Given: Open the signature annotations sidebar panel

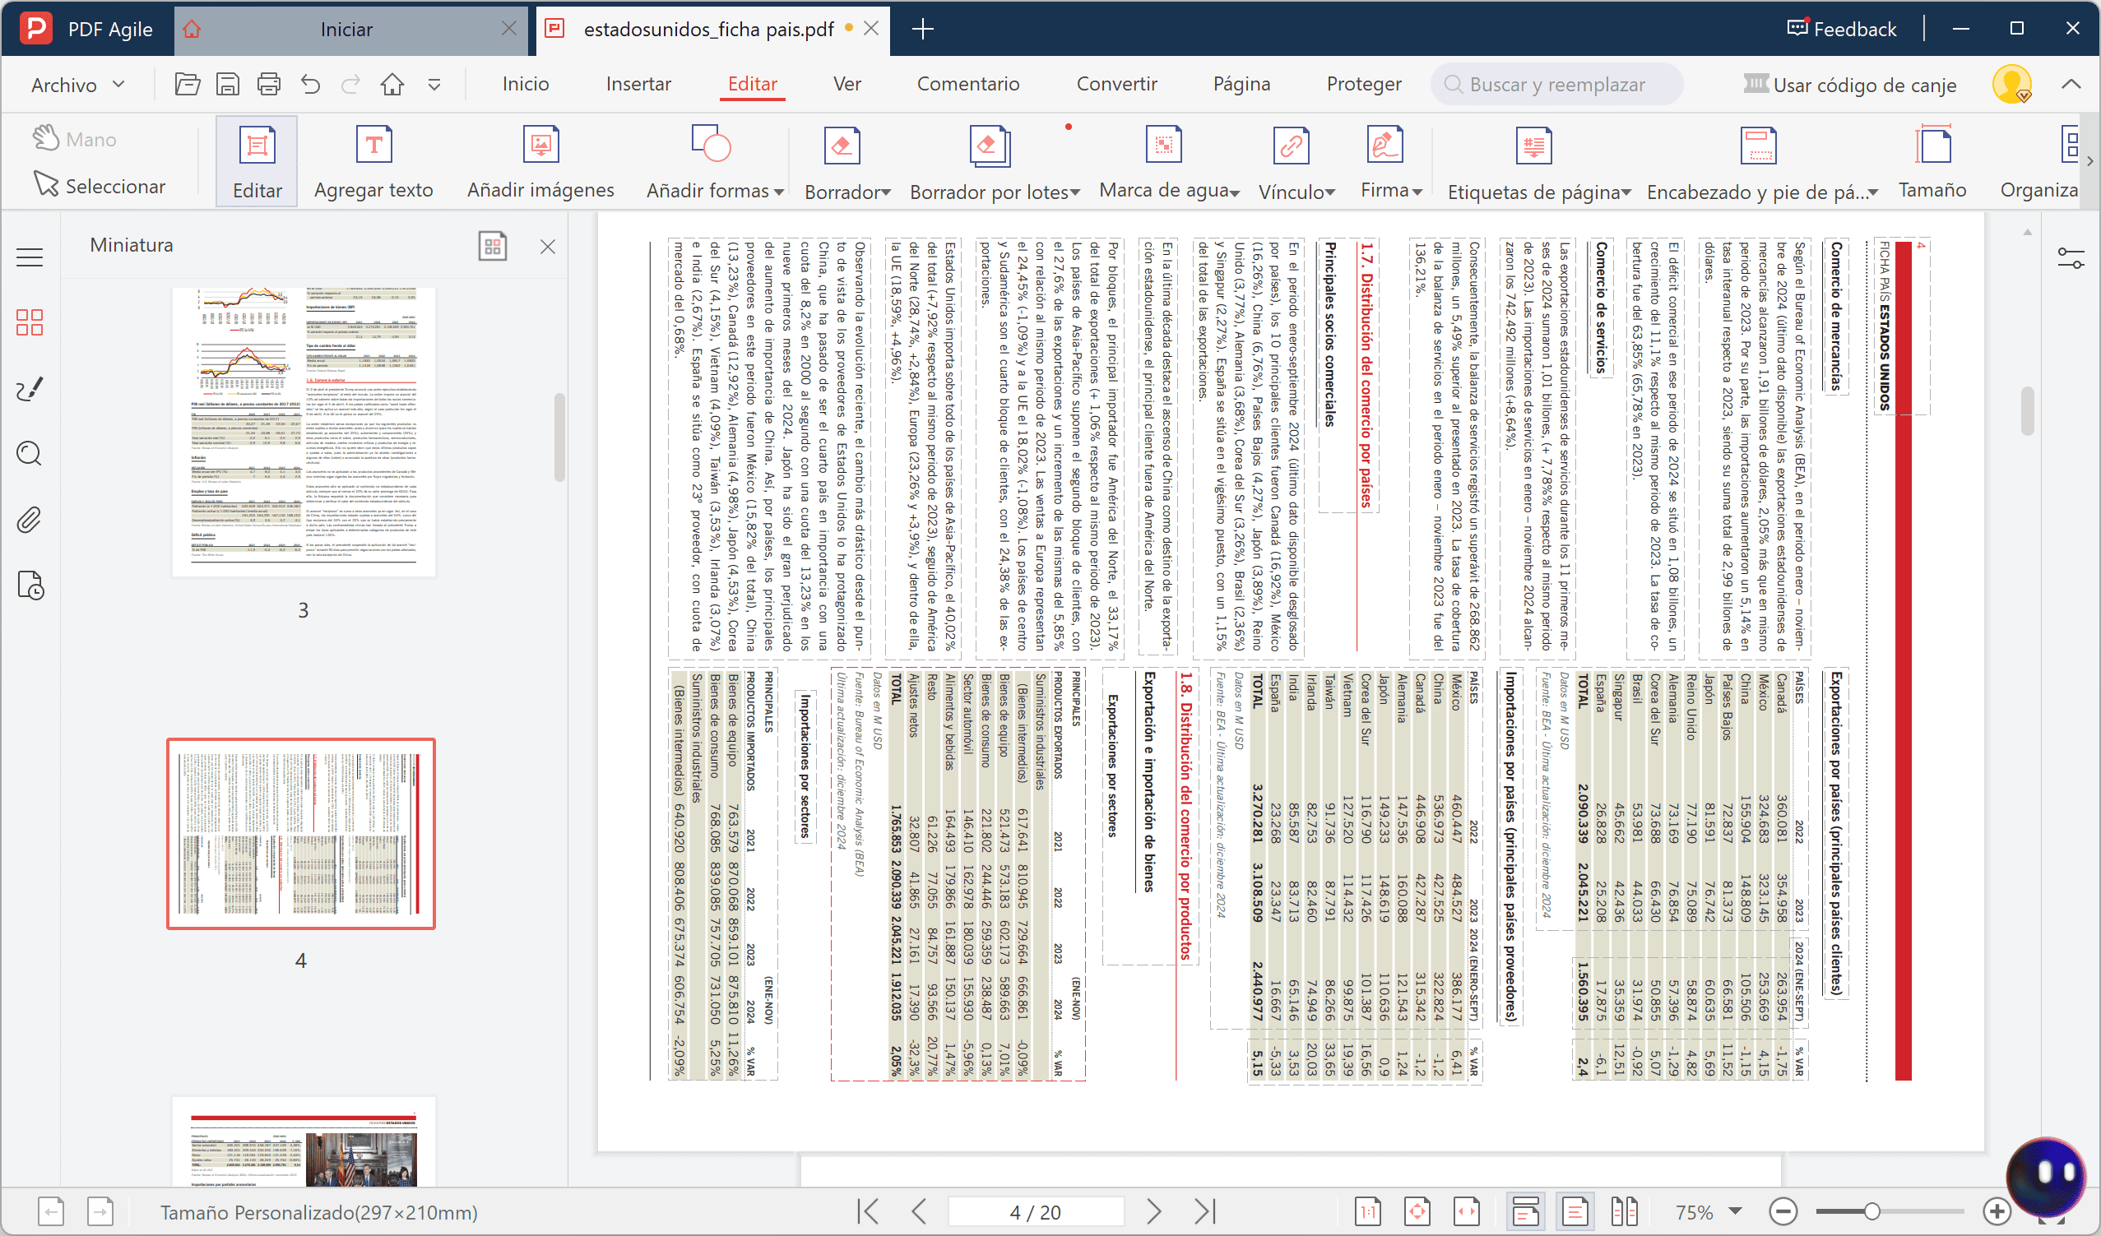Looking at the screenshot, I should point(29,388).
